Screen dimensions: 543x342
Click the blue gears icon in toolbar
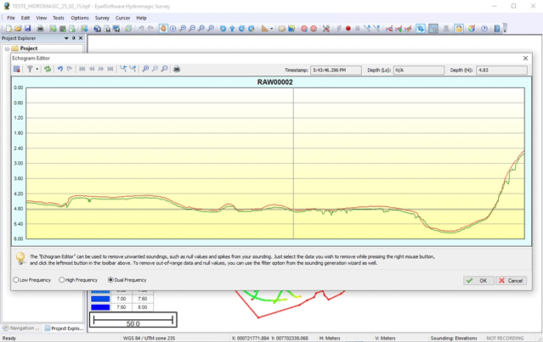click(421, 29)
